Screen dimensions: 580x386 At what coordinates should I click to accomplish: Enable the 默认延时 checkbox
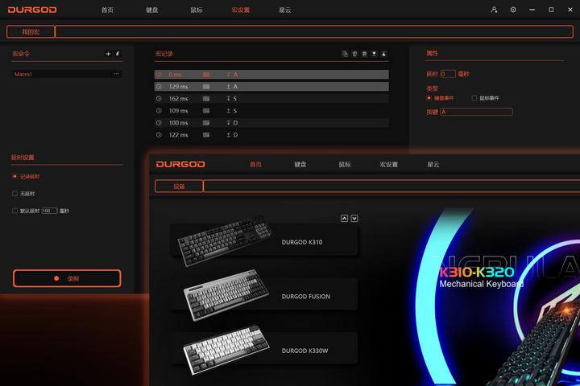(x=14, y=211)
